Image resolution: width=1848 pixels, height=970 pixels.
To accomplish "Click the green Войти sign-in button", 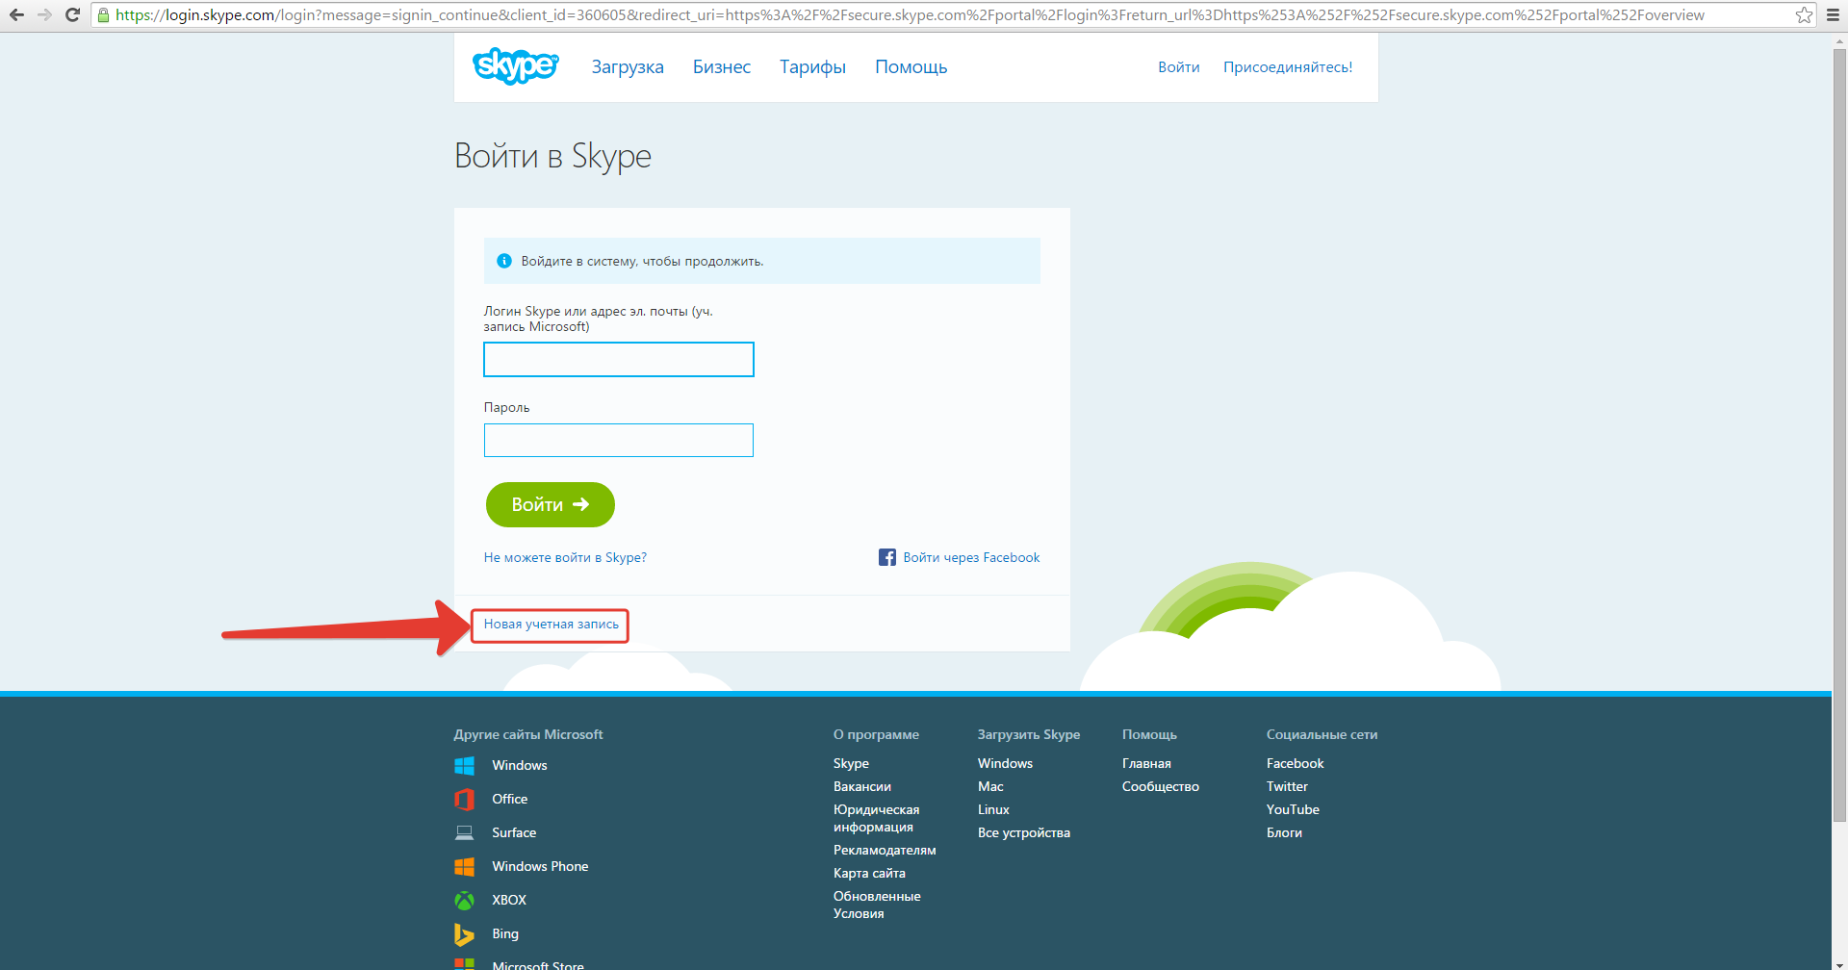I will tap(551, 504).
